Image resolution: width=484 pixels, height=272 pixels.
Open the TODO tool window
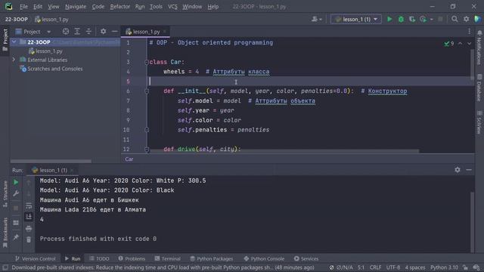[x=99, y=258]
